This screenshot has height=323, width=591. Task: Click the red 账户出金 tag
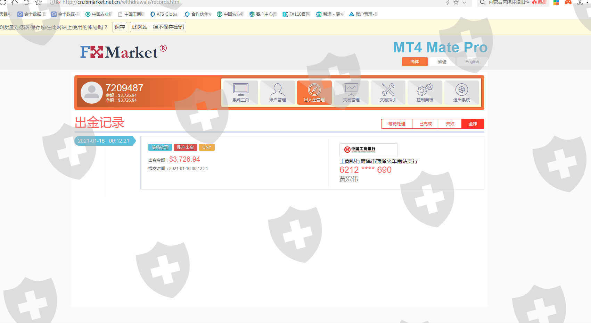tap(186, 147)
